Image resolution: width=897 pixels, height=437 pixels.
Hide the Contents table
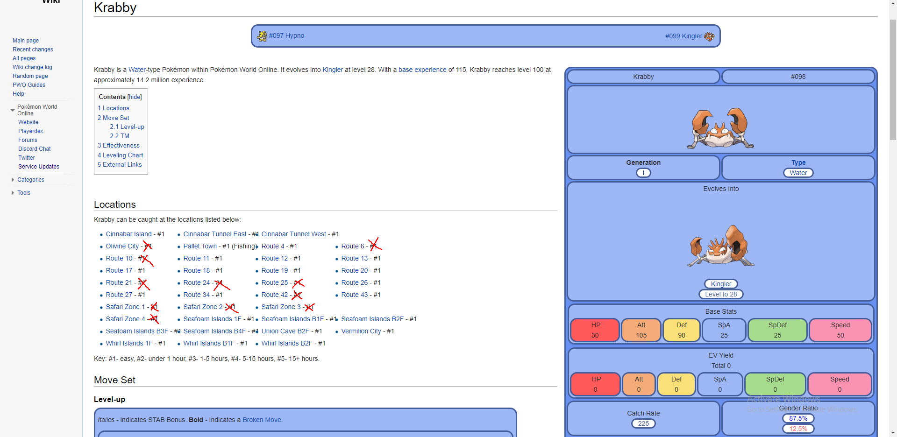click(x=135, y=97)
